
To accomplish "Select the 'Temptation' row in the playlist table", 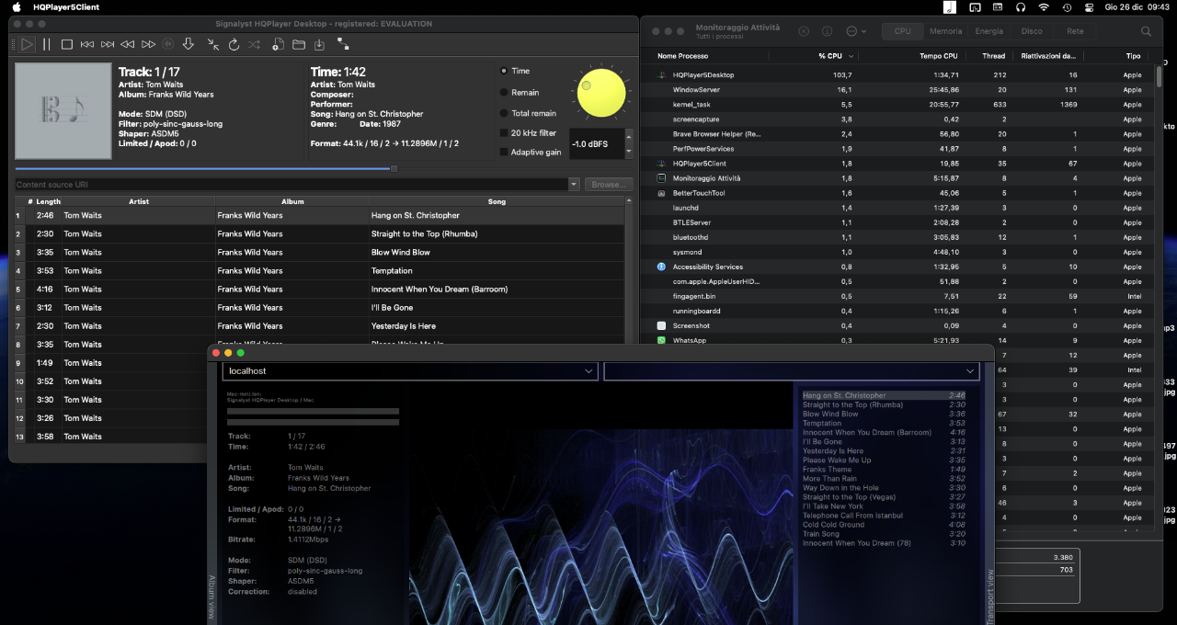I will (319, 270).
